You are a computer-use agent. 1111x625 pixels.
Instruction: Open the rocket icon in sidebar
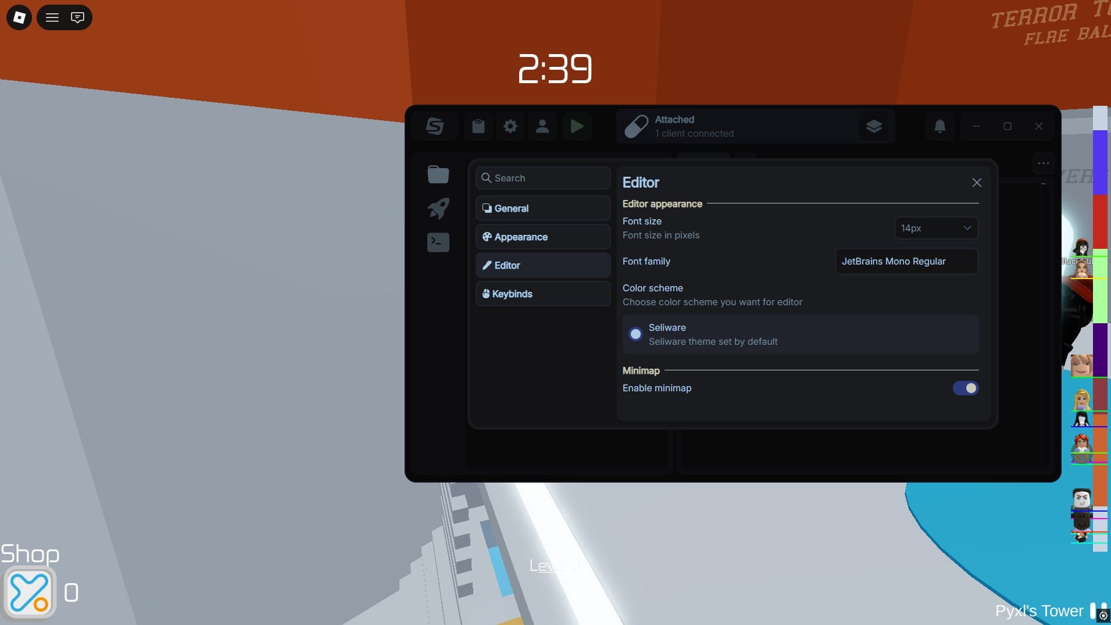pyautogui.click(x=438, y=208)
